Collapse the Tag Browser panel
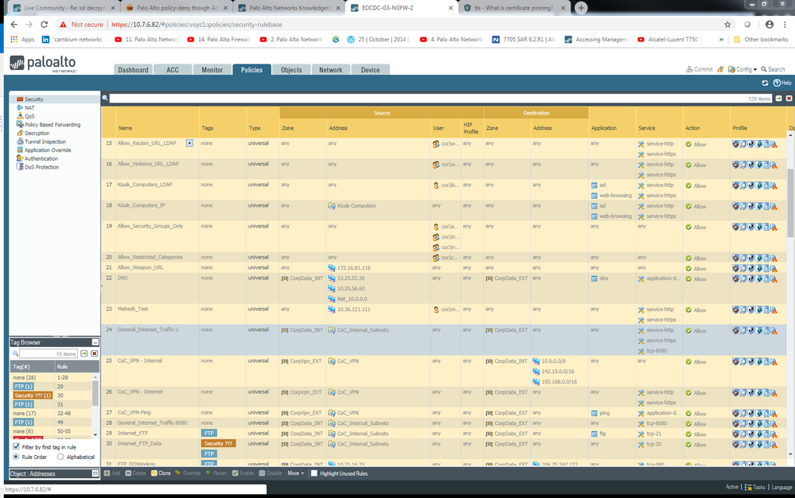The width and height of the screenshot is (795, 498). (x=95, y=342)
